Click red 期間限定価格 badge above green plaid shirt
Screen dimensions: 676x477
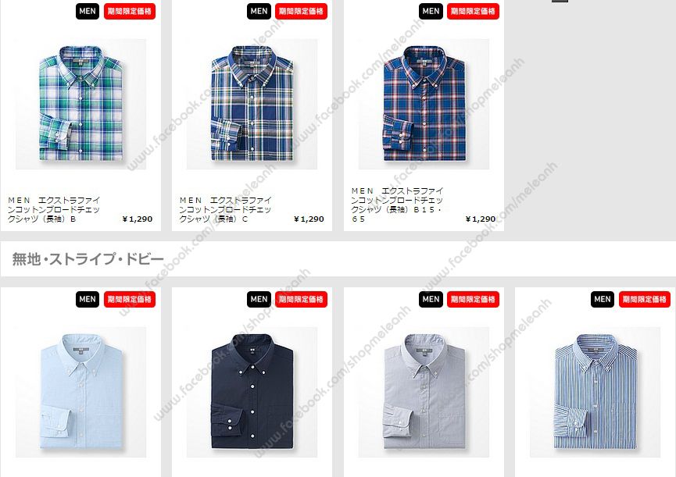click(129, 11)
